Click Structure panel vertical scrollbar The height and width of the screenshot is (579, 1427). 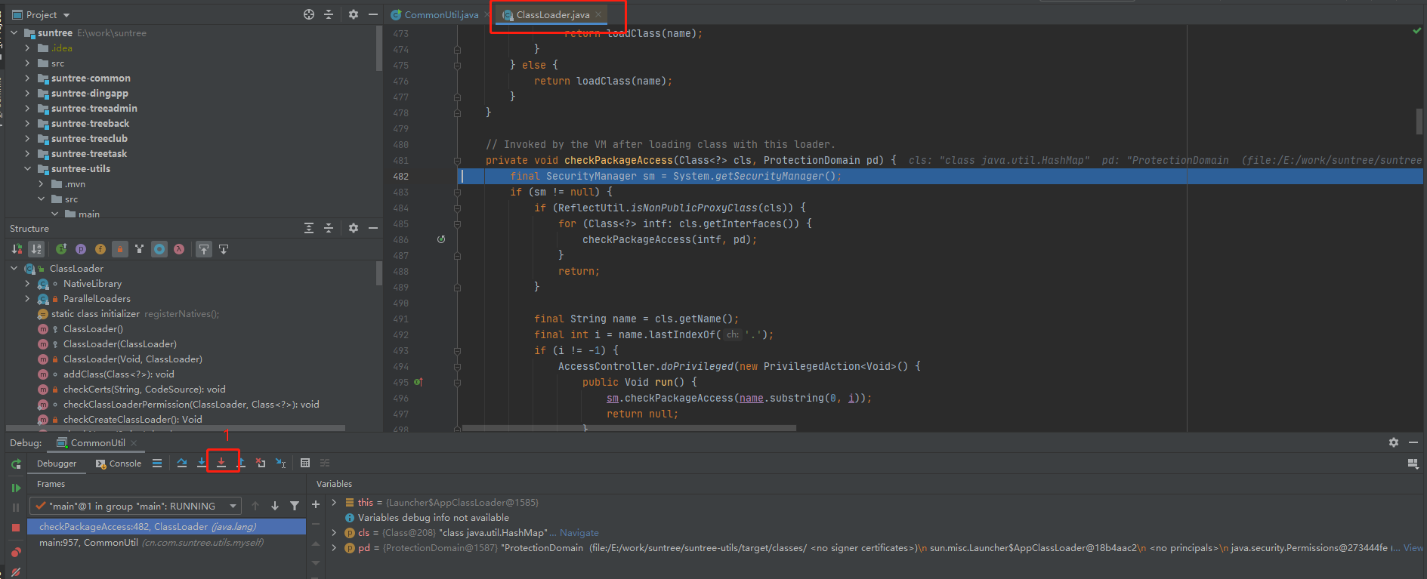(x=378, y=273)
